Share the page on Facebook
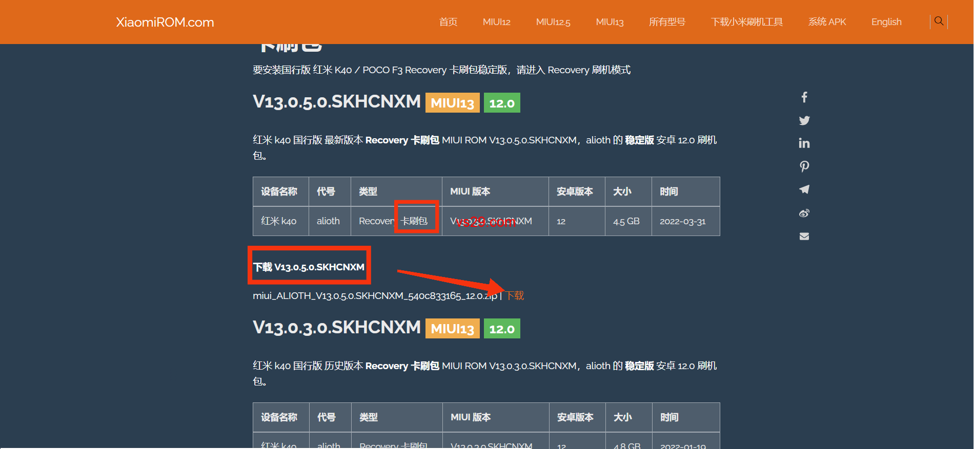Viewport: 974px width, 449px height. (804, 97)
